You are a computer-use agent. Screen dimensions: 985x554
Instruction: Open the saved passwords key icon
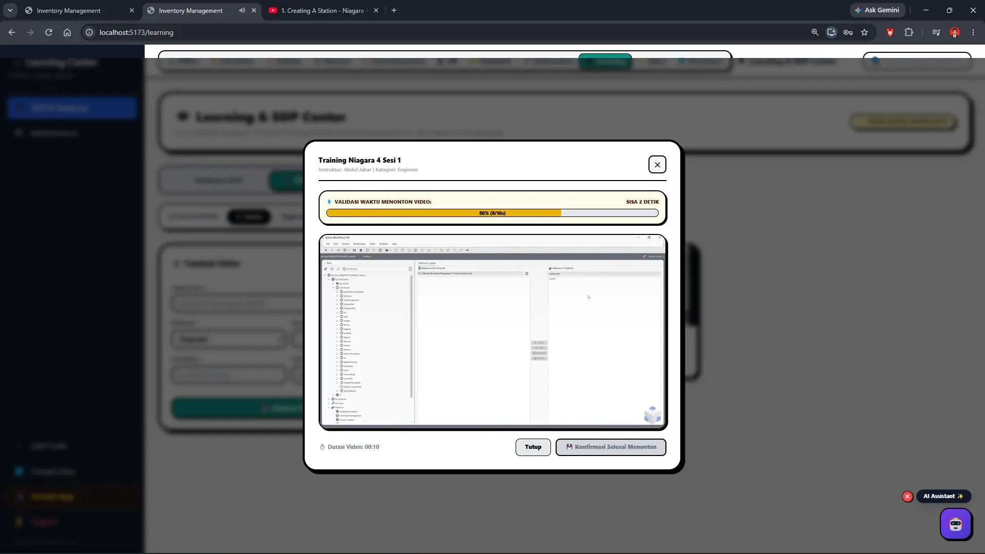point(848,32)
